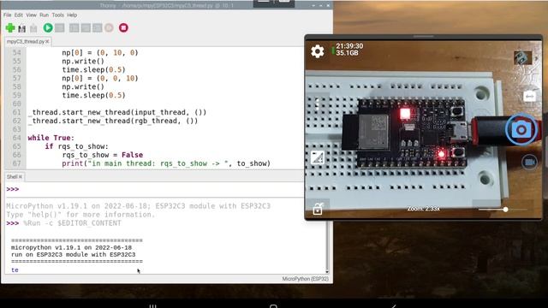Click line number 54 in the gutter

16,53
